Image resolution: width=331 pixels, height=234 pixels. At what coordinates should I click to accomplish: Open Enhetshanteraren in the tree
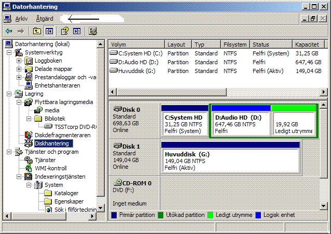(57, 85)
